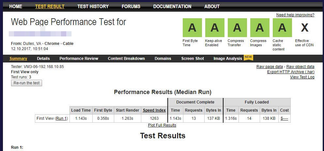The width and height of the screenshot is (324, 151).
Task: Click the Compress Images grade A box
Action: (x=260, y=28)
